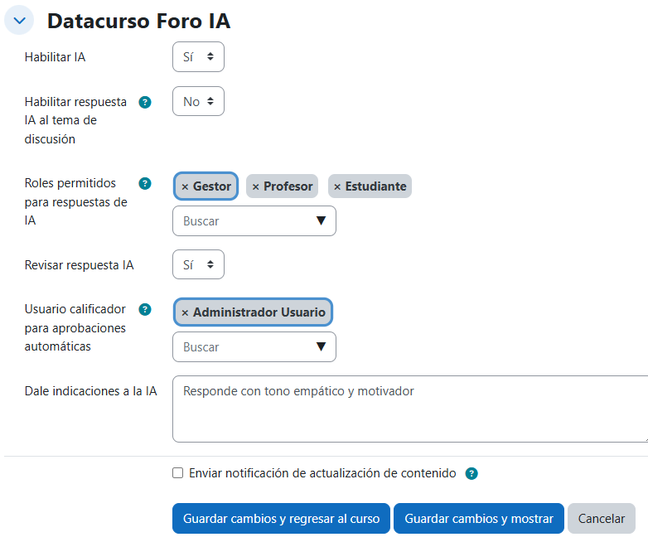Click the Revisar respuesta IA label
Image resolution: width=648 pixels, height=542 pixels.
79,265
